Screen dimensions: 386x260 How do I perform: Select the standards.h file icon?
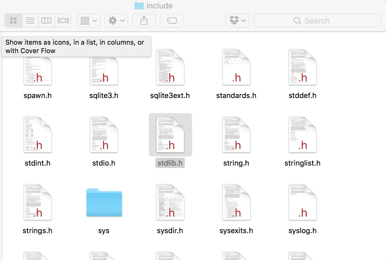coord(236,67)
